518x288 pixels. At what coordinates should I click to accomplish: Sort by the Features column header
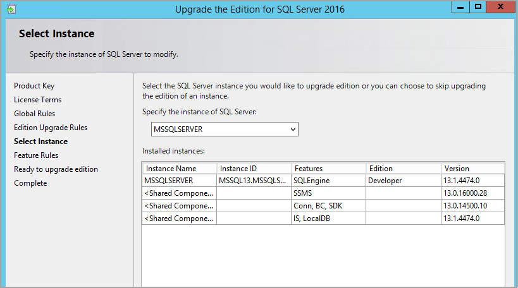tap(329, 169)
